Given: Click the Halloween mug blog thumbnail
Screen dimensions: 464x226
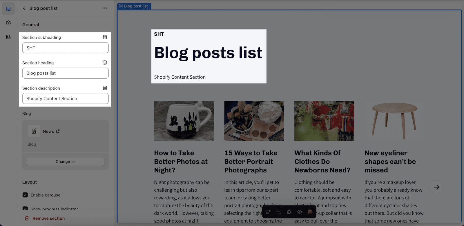Looking at the screenshot, I should (184, 121).
